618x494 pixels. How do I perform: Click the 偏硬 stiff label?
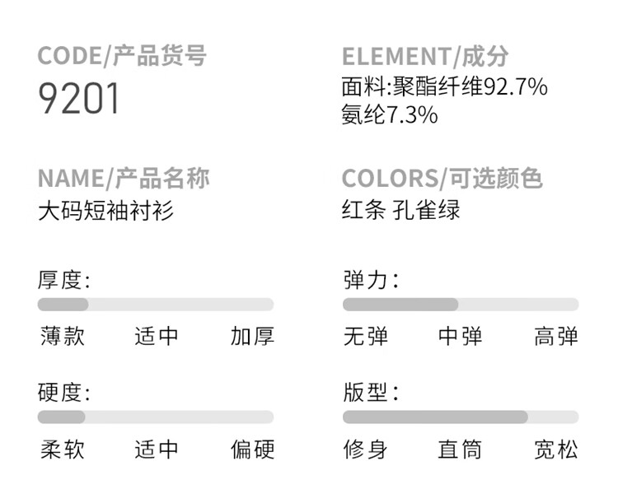coord(252,450)
